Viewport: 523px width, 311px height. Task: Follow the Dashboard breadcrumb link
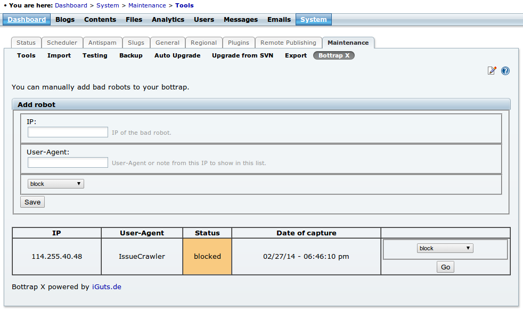pyautogui.click(x=71, y=5)
